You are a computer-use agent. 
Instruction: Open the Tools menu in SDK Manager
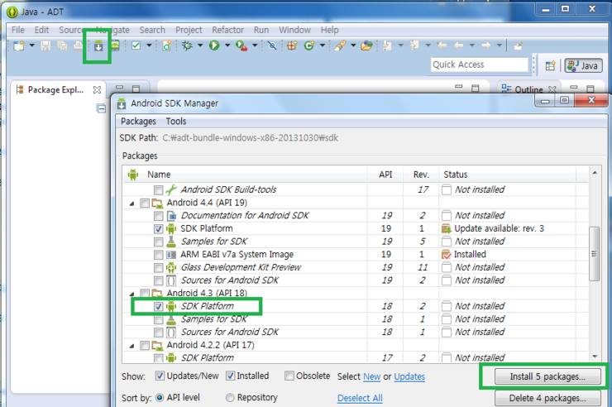pos(176,122)
